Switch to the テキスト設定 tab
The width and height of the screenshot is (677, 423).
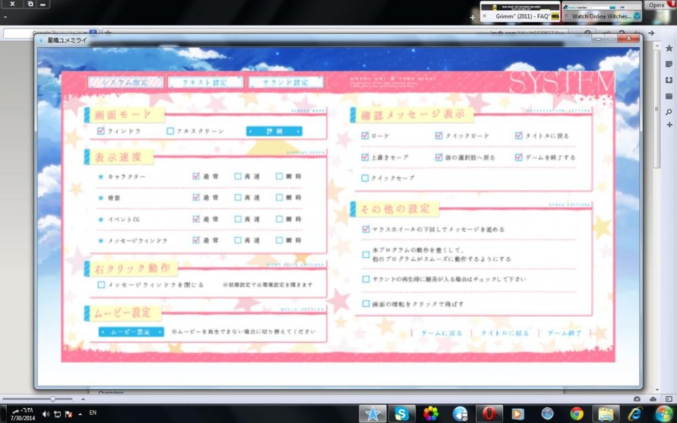click(x=206, y=83)
